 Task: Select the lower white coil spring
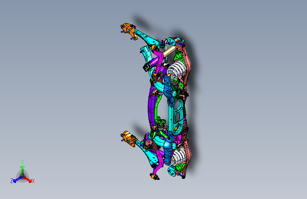(x=179, y=157)
